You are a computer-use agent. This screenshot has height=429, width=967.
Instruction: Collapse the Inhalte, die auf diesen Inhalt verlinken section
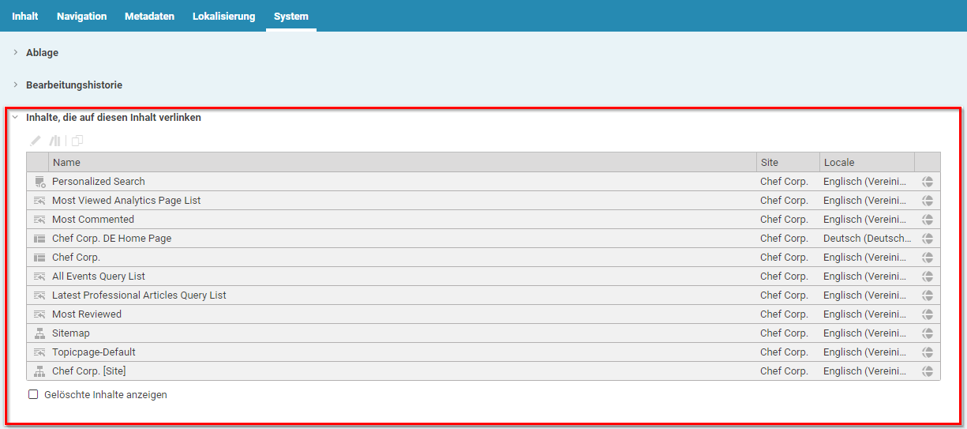(x=16, y=117)
